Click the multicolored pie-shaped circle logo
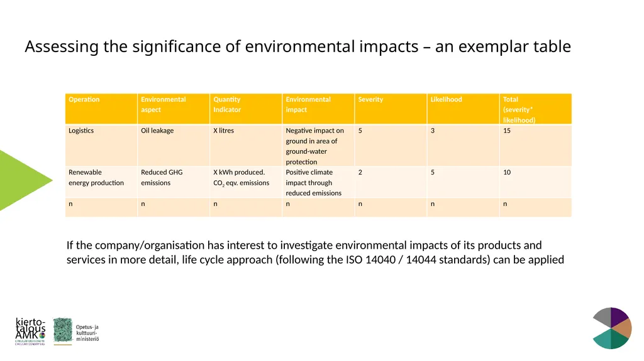The height and width of the screenshot is (361, 644). [612, 328]
